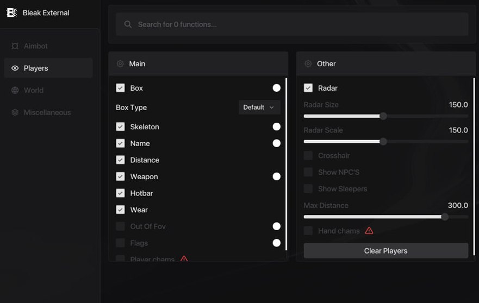Switch to the Miscellaneous tab
The width and height of the screenshot is (479, 303).
click(47, 112)
